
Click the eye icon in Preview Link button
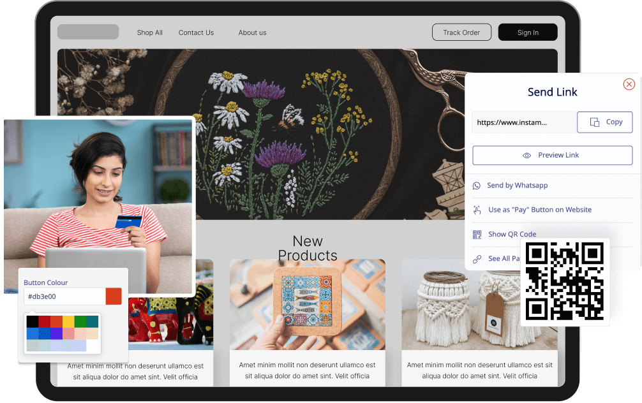527,156
